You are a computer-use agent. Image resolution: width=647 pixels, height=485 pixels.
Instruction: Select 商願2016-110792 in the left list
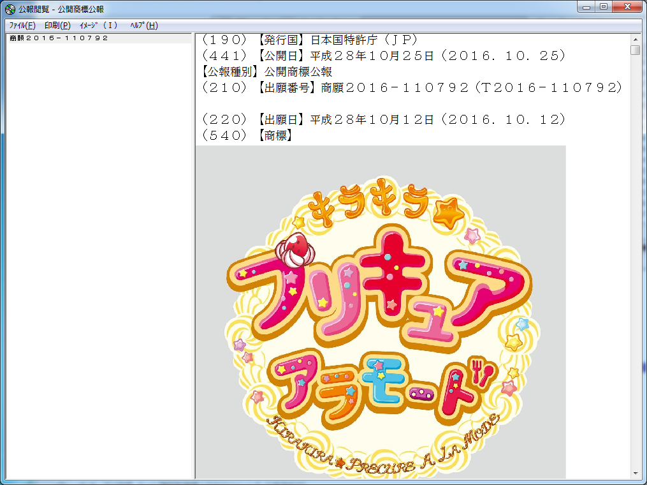[100, 38]
